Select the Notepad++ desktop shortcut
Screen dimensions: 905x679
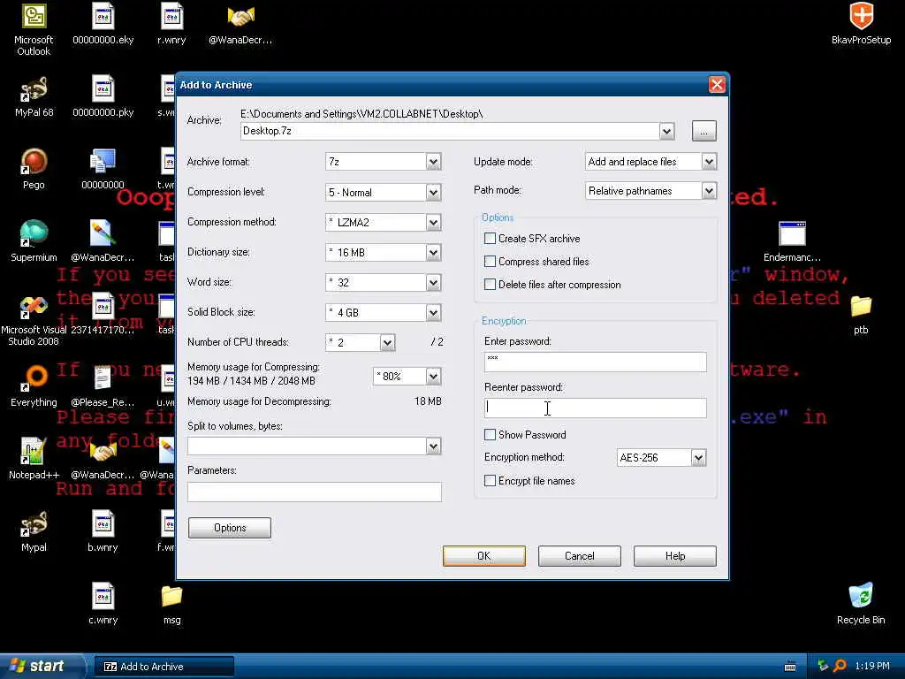pos(34,452)
